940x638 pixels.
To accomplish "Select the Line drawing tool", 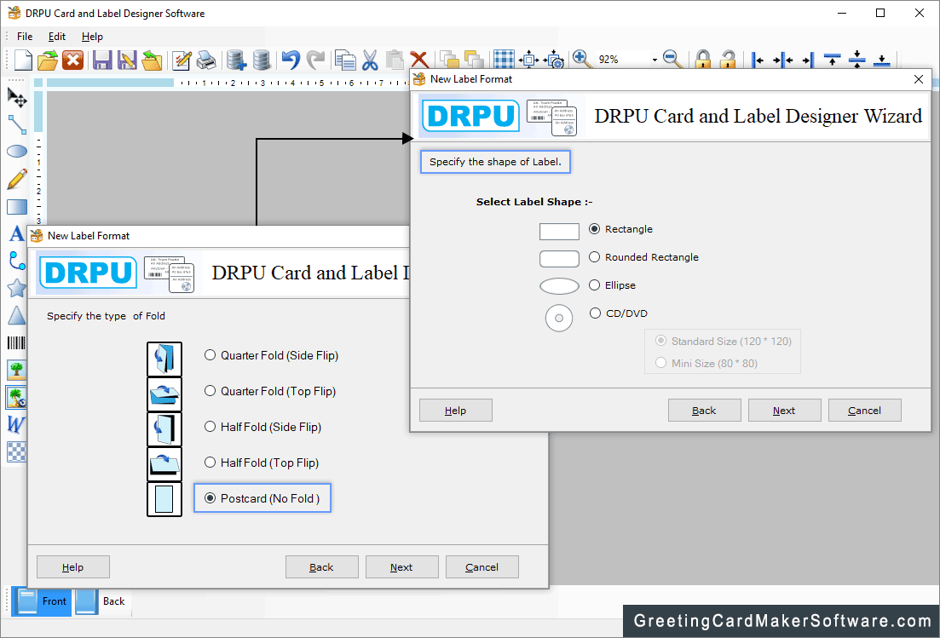I will point(16,124).
